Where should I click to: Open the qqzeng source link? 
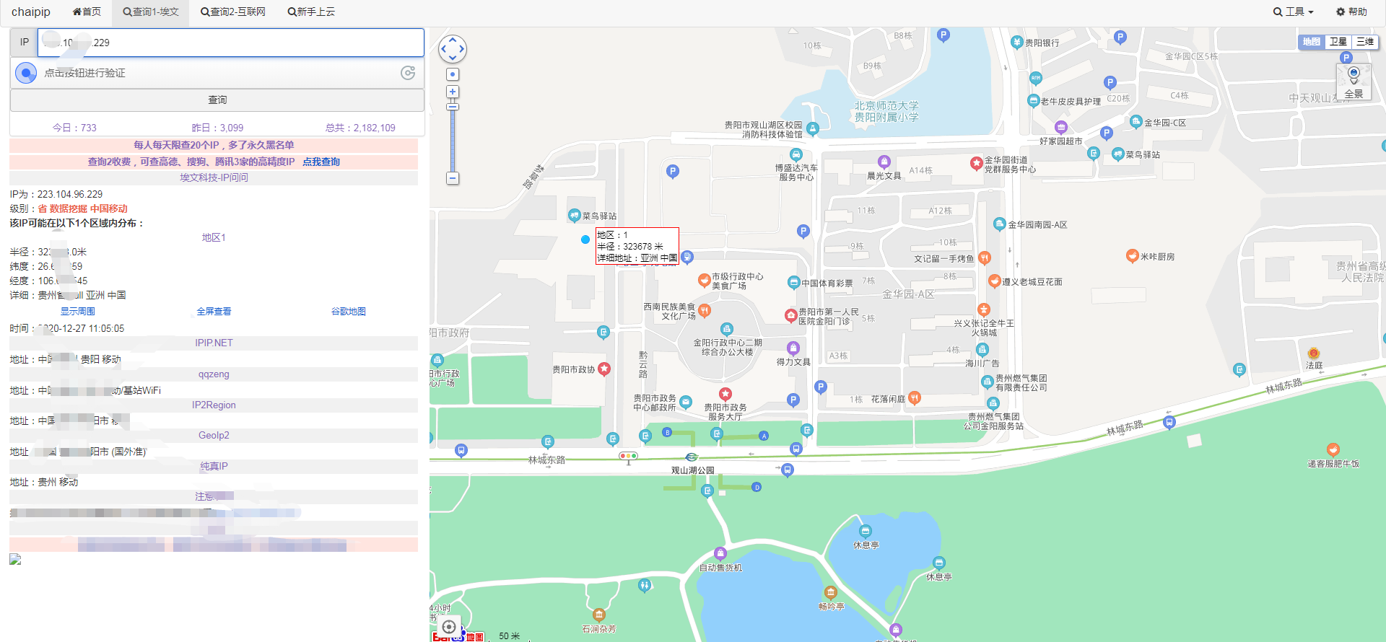tap(214, 374)
